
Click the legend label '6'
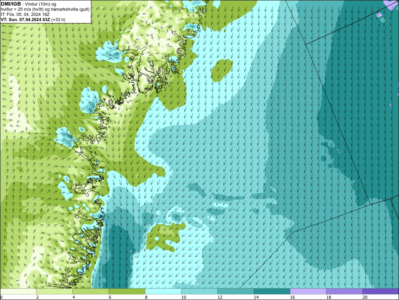(x=110, y=297)
